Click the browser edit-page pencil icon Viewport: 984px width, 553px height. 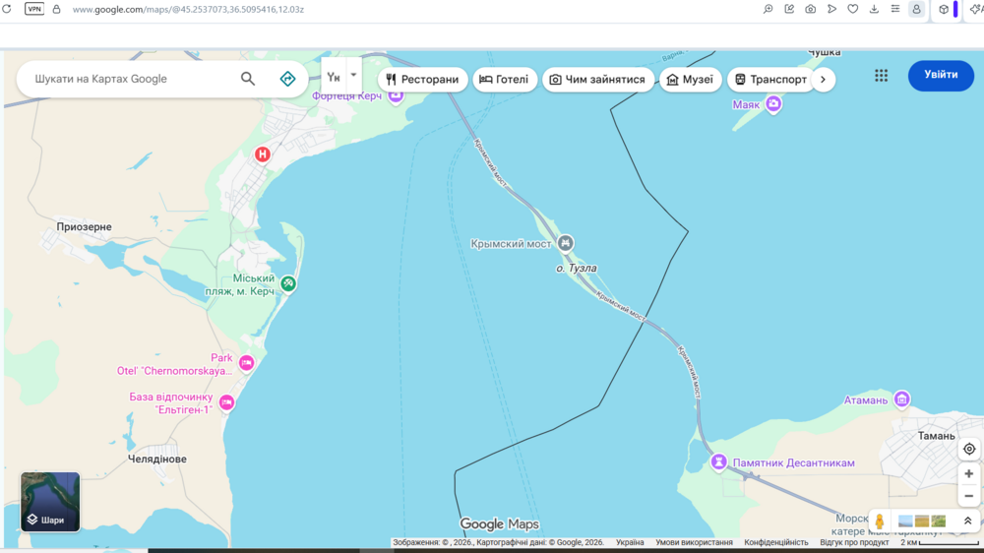coord(789,10)
